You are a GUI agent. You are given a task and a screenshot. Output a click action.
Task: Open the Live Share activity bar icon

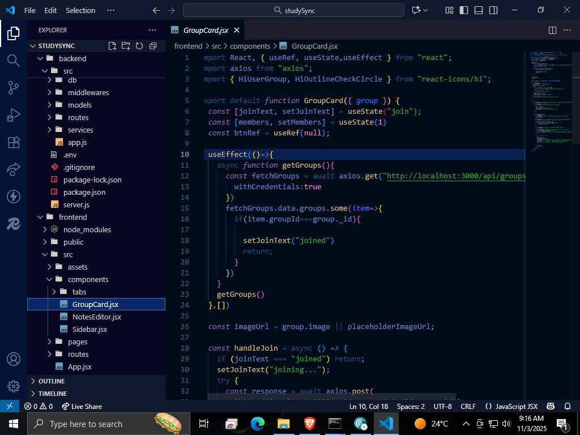[14, 169]
